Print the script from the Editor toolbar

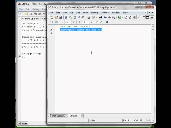click(89, 17)
